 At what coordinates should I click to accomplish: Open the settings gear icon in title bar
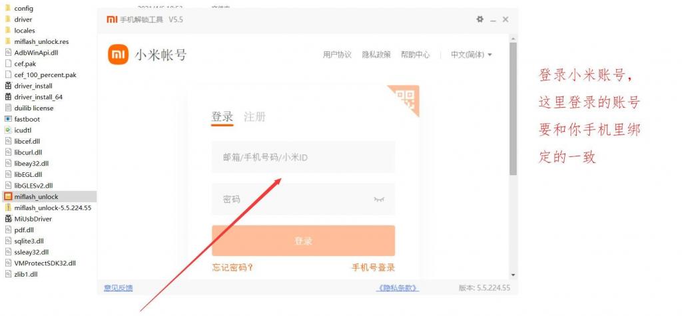point(480,19)
